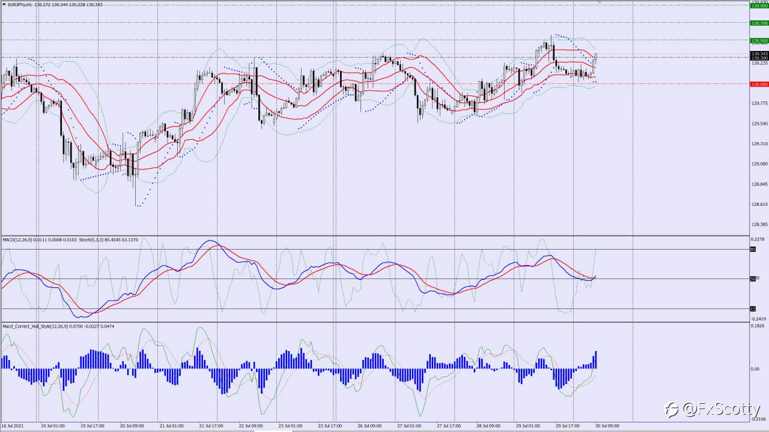The width and height of the screenshot is (769, 432).
Task: Click the MACD(12,26,9) indicator label
Action: [x=17, y=239]
